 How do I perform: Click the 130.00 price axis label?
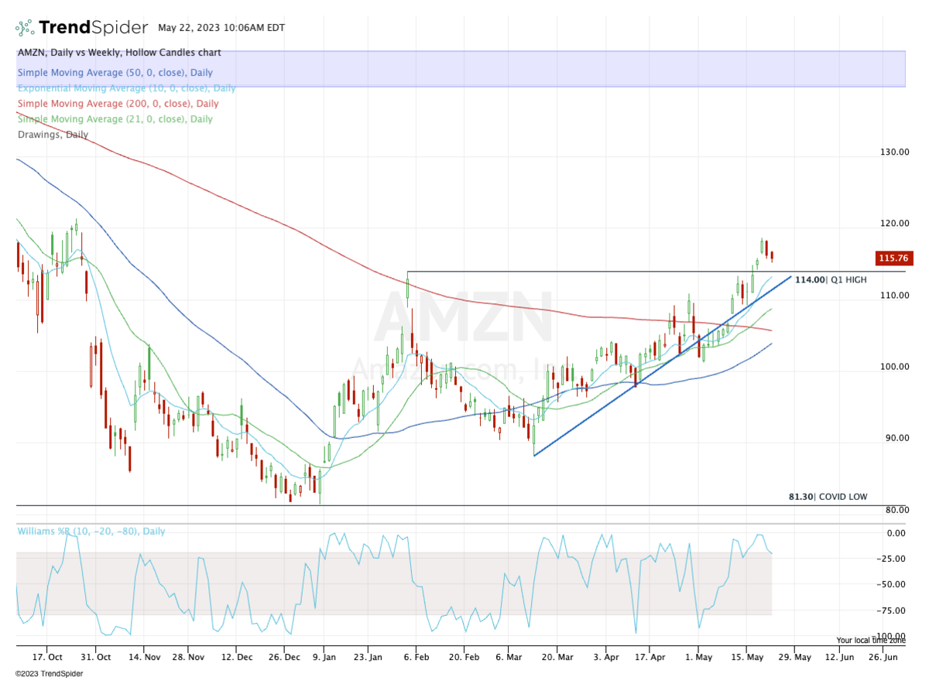pos(893,152)
